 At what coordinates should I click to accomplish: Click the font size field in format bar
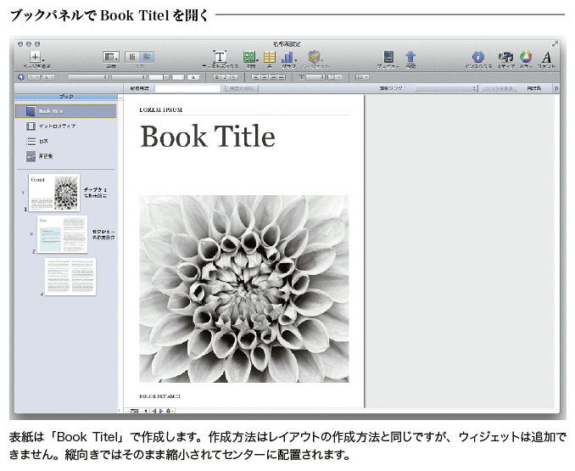pos(156,77)
